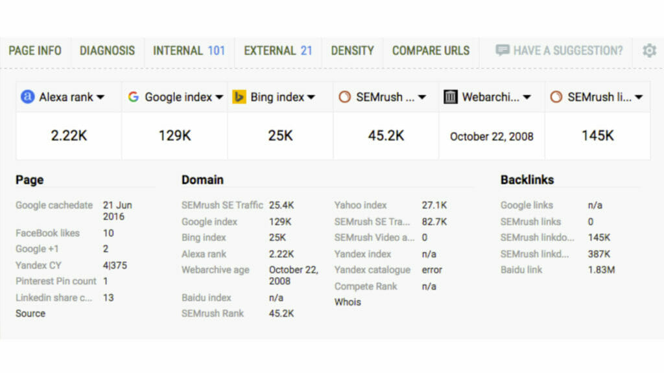
Task: Click the Google +1 label
Action: (x=37, y=249)
